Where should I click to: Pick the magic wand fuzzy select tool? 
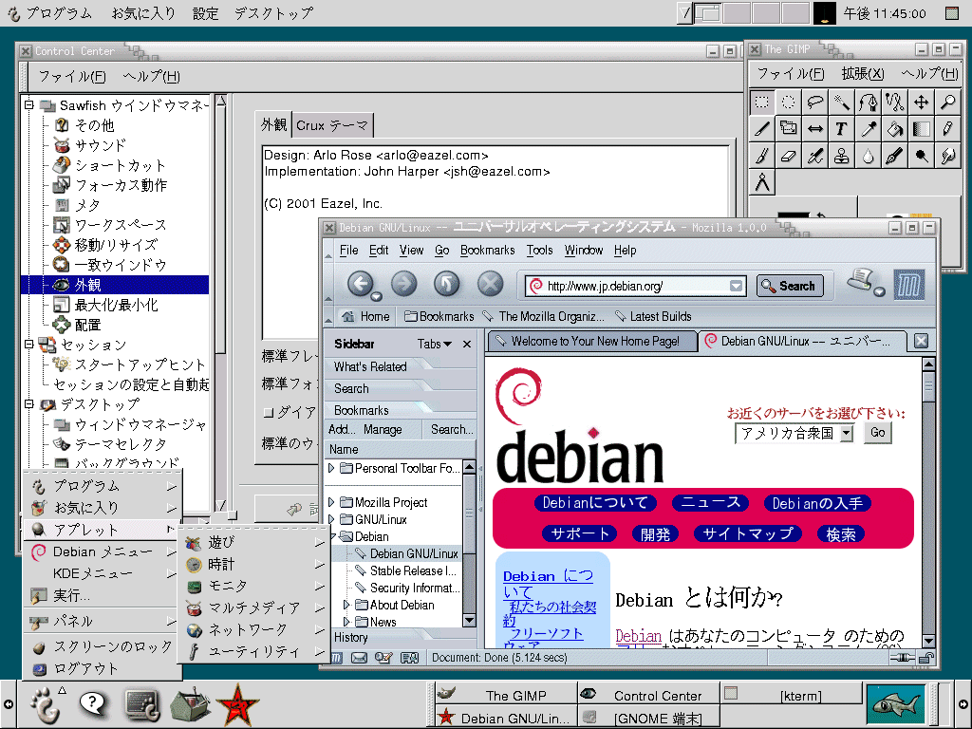pos(842,102)
